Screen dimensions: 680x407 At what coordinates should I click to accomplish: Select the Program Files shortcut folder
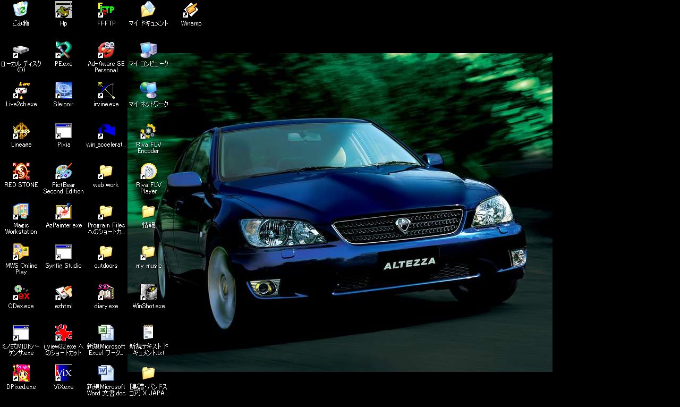[x=106, y=211]
